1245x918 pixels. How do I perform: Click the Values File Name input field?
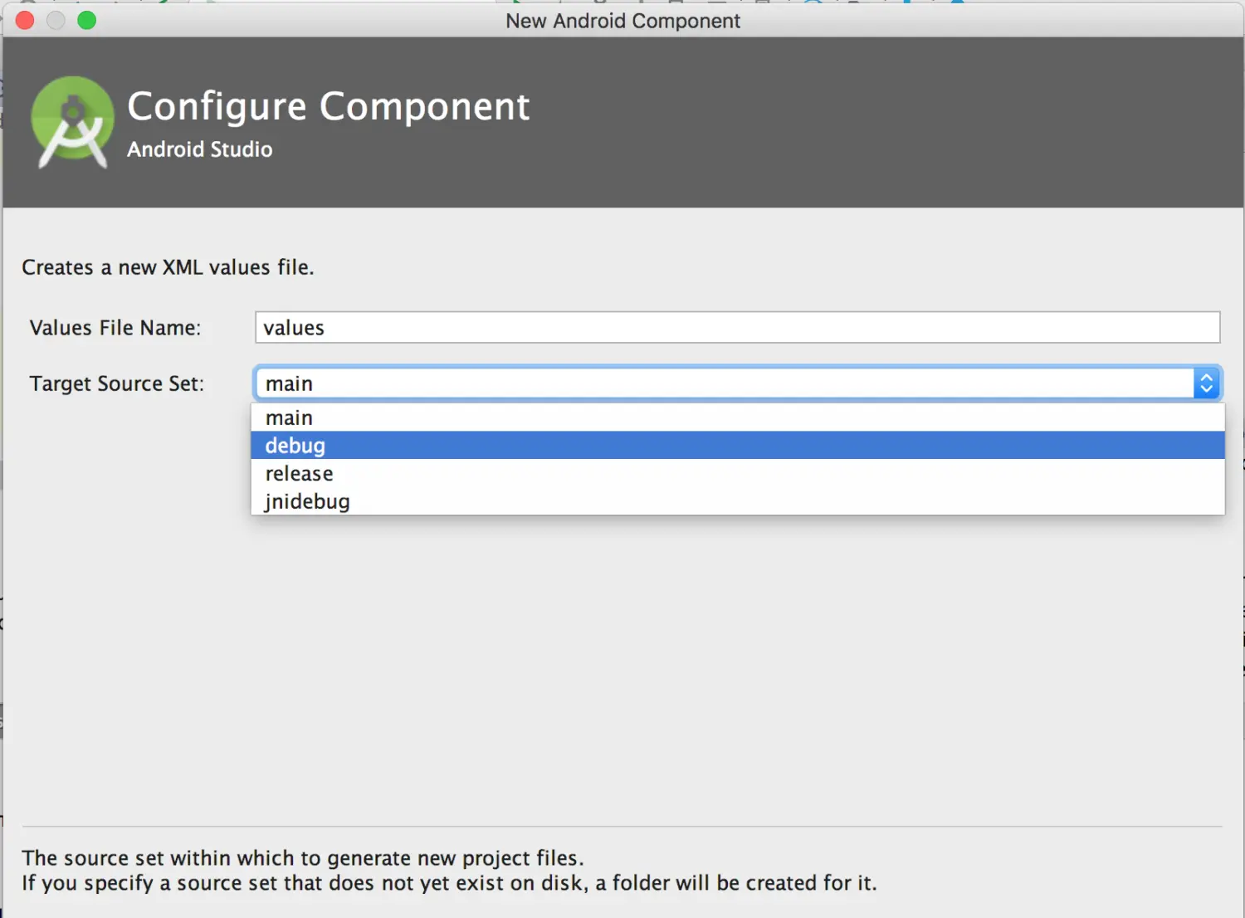tap(737, 327)
